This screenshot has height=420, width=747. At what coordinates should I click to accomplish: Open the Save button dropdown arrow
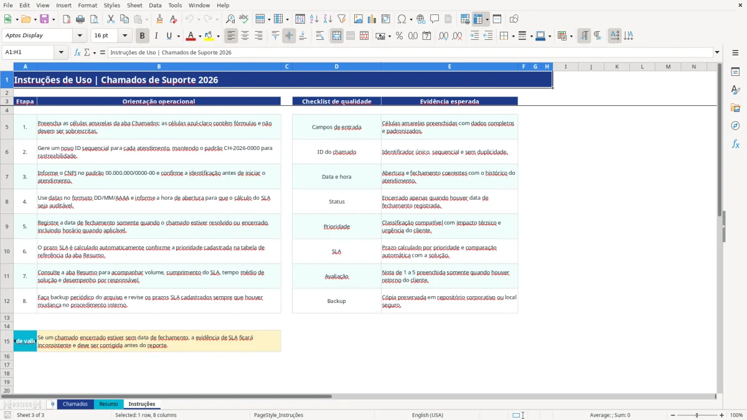click(54, 19)
